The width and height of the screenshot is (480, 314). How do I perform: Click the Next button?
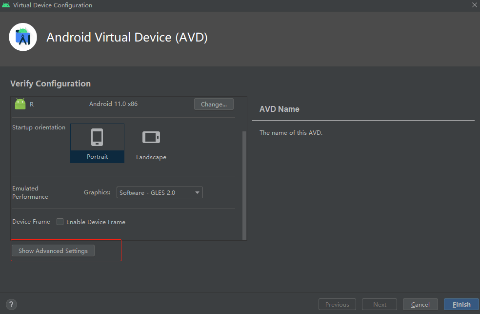380,305
